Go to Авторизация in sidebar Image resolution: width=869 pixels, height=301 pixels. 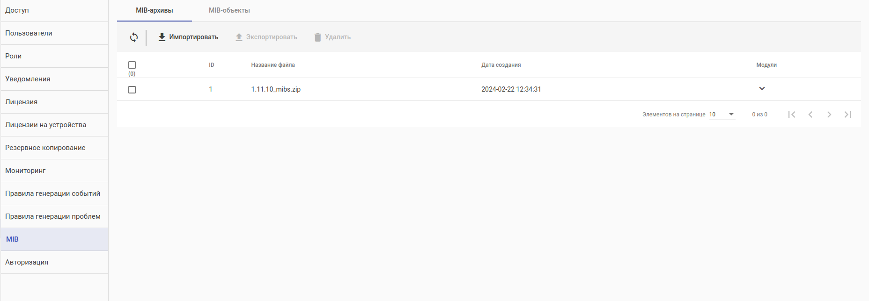click(x=27, y=262)
